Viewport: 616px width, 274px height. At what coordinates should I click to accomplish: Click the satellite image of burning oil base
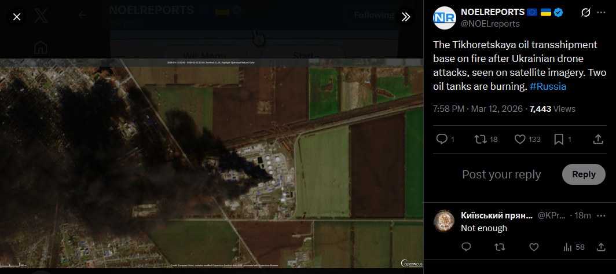[212, 163]
